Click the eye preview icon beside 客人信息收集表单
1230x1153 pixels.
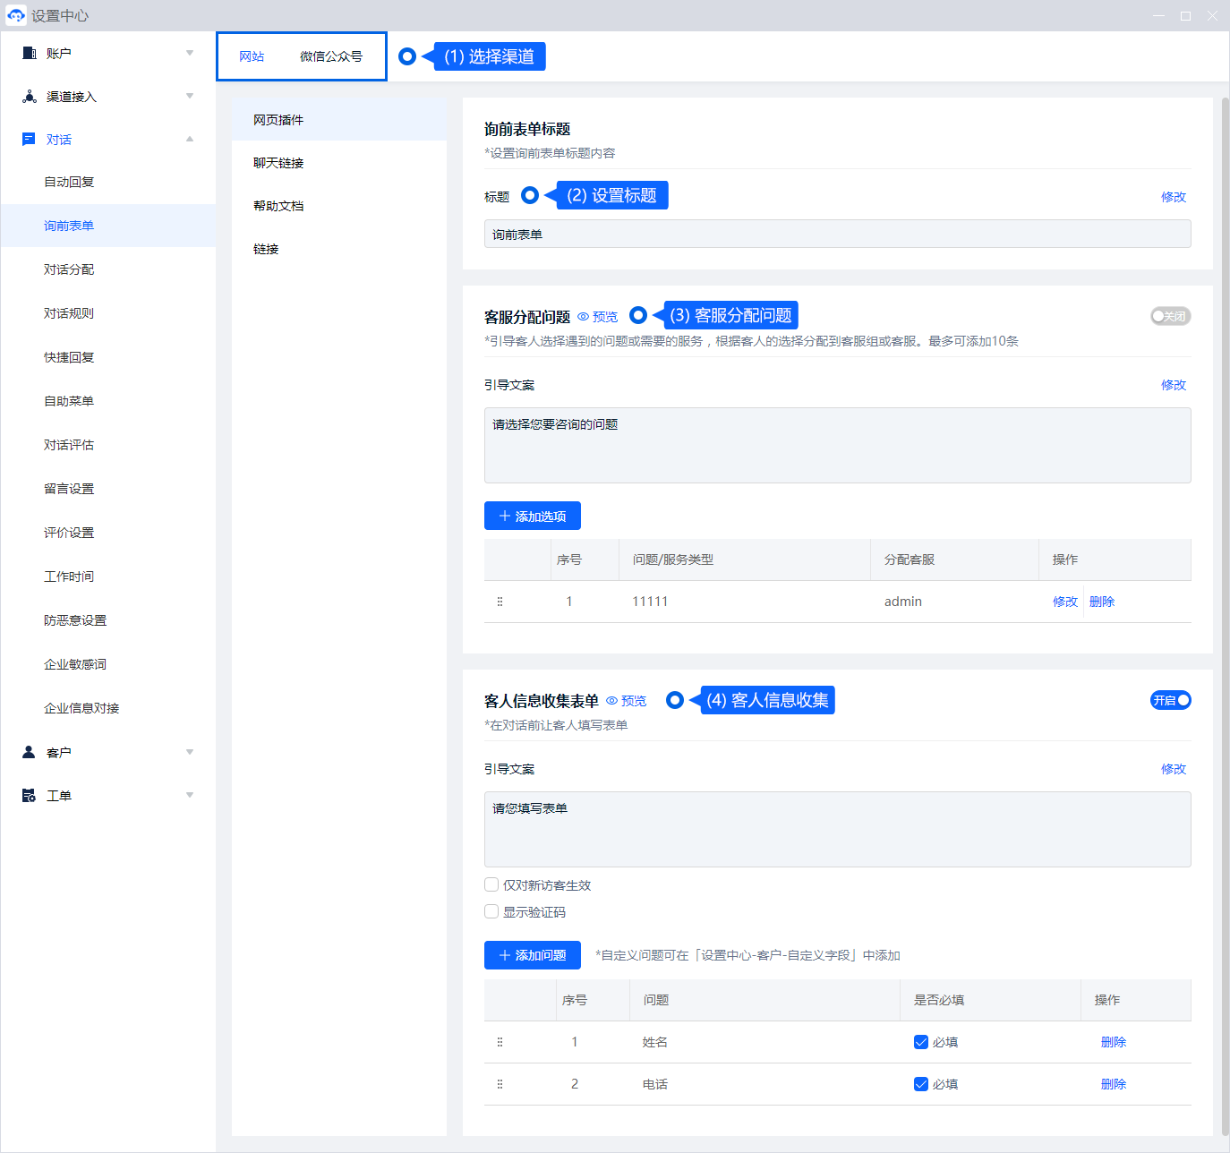[x=612, y=701]
